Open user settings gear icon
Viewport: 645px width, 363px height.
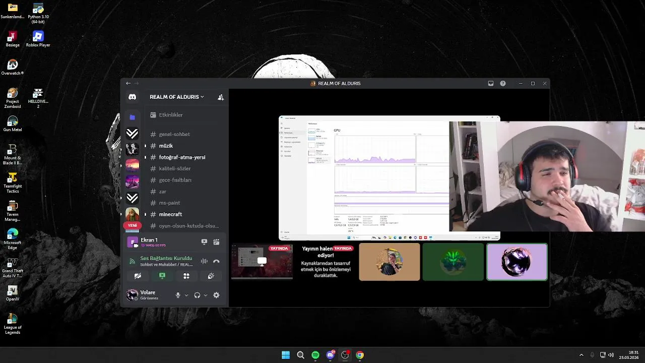pyautogui.click(x=216, y=295)
